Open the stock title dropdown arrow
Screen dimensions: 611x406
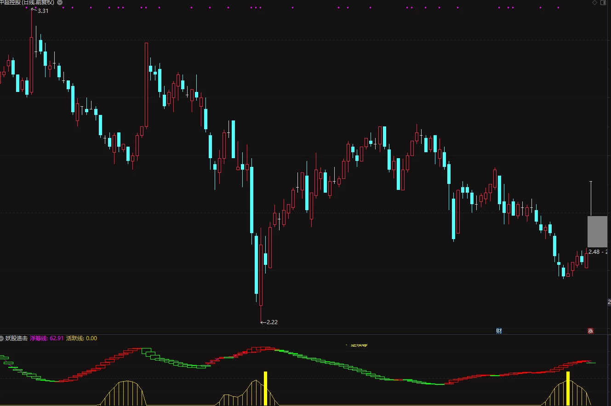tap(60, 2)
